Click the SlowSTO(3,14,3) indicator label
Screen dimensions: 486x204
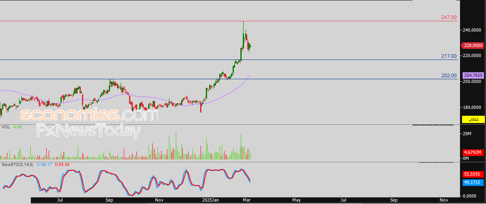[17, 165]
